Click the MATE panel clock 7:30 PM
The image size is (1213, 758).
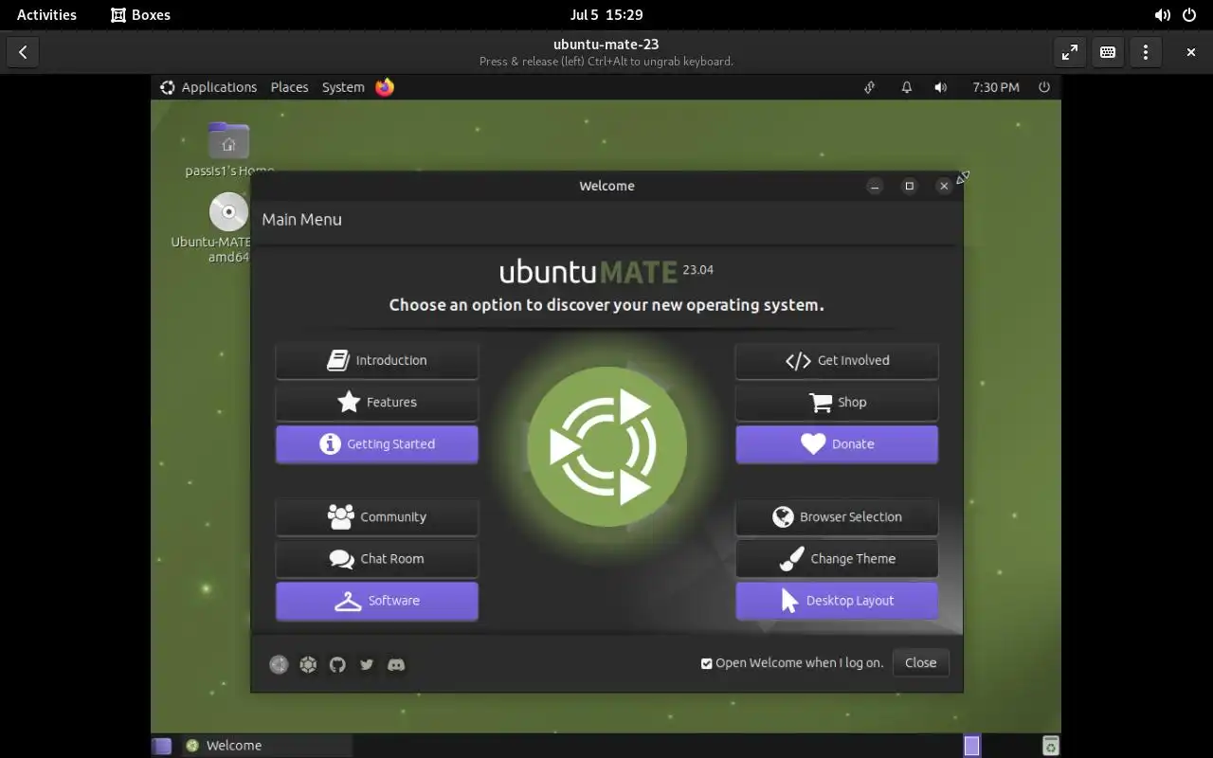[996, 87]
